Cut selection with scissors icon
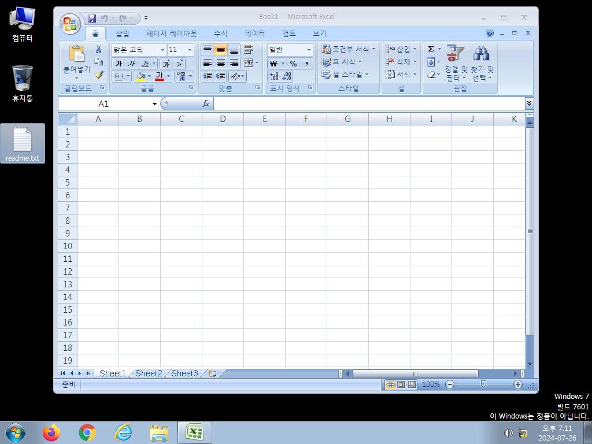This screenshot has width=592, height=444. click(98, 49)
